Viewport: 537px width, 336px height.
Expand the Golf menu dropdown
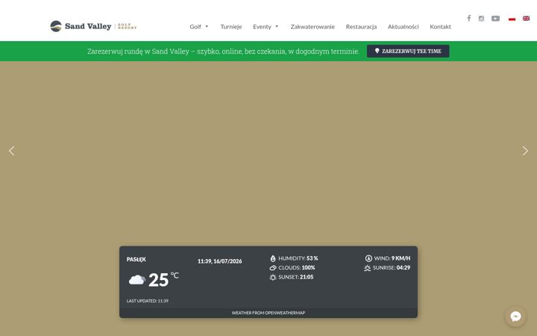[199, 27]
